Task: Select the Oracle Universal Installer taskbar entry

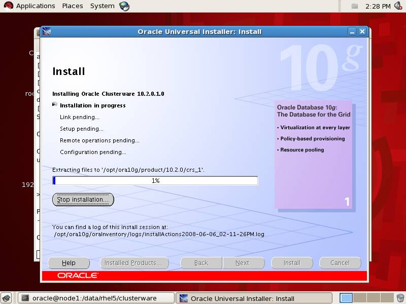Action: coord(254,298)
